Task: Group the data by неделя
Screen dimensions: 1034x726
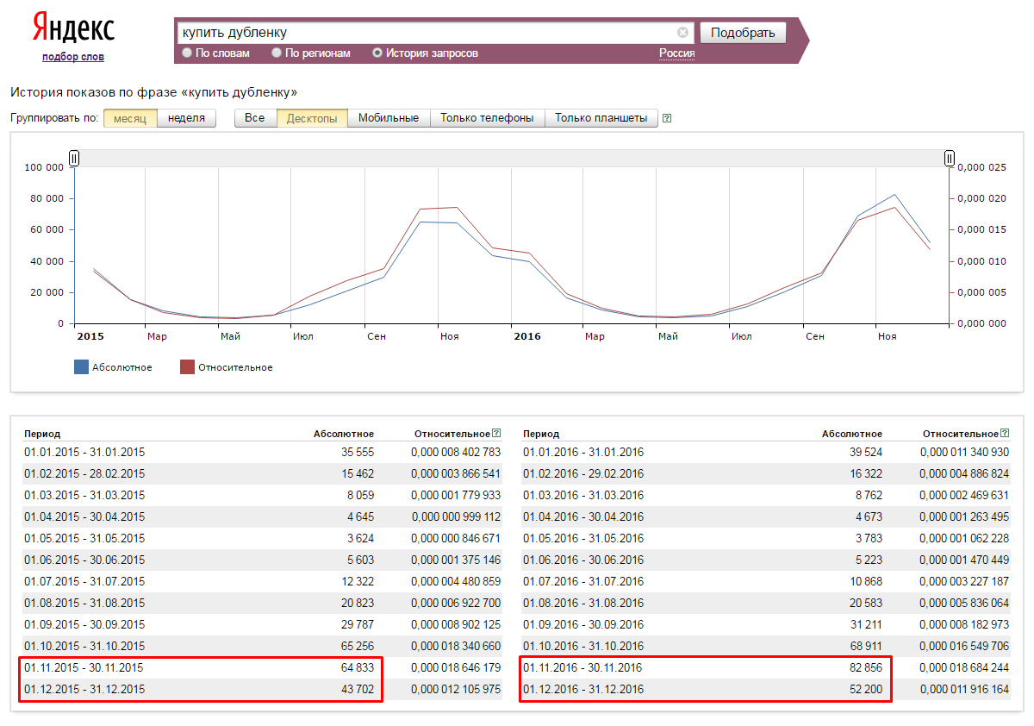Action: pos(186,118)
